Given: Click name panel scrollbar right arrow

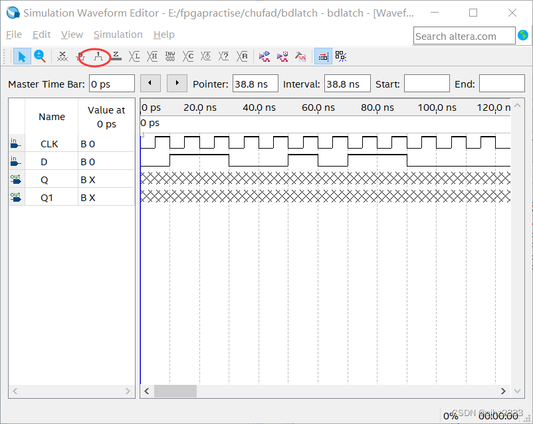Looking at the screenshot, I should 128,391.
